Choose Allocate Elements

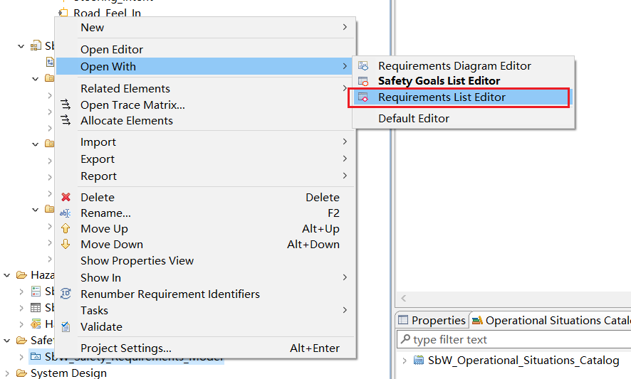tap(205, 121)
